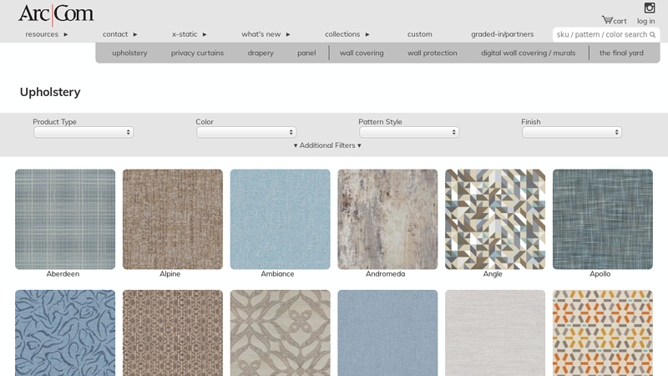Open the final yard section
Screen dimensions: 668x376
(x=621, y=53)
